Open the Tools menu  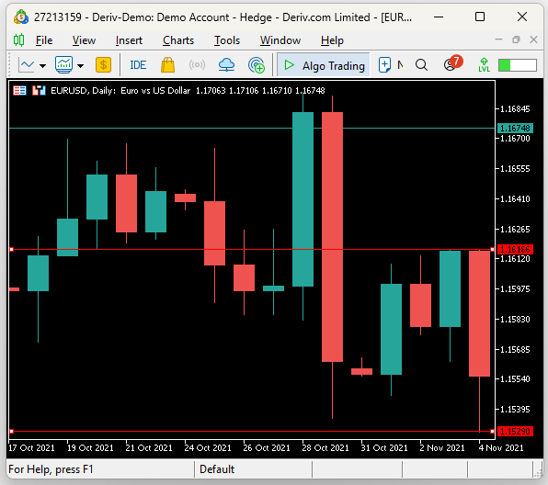tap(227, 40)
